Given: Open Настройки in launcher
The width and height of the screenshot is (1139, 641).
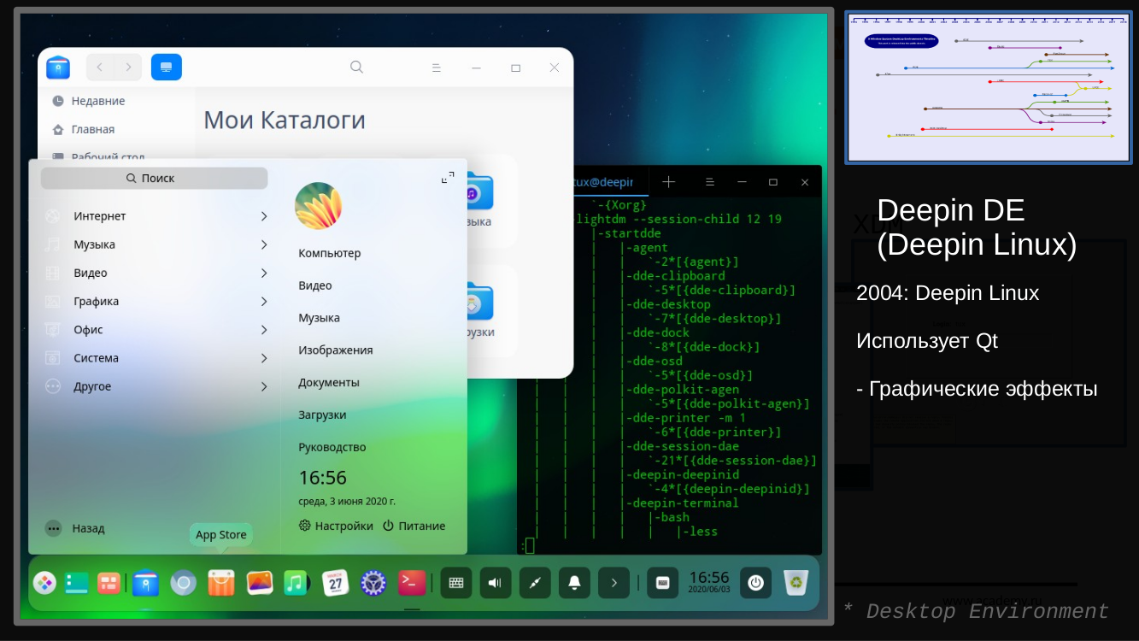Looking at the screenshot, I should coord(336,526).
